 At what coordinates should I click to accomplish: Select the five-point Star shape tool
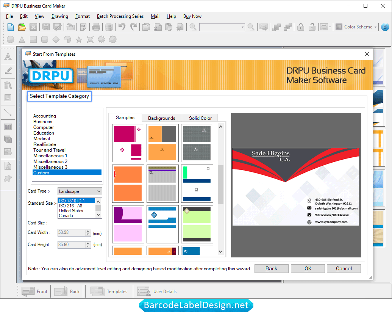click(x=79, y=39)
